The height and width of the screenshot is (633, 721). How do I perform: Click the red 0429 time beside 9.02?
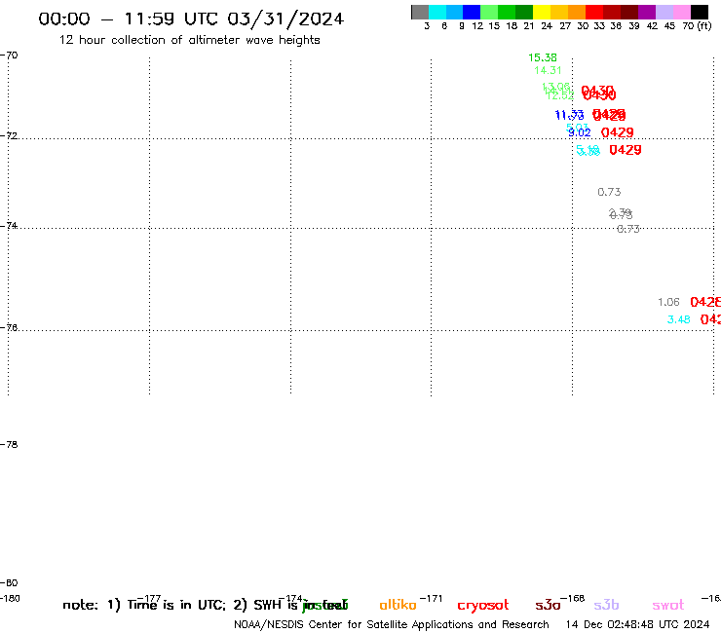click(617, 132)
